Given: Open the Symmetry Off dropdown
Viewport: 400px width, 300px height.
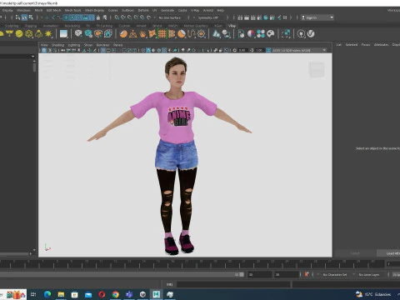Looking at the screenshot, I should pos(209,17).
